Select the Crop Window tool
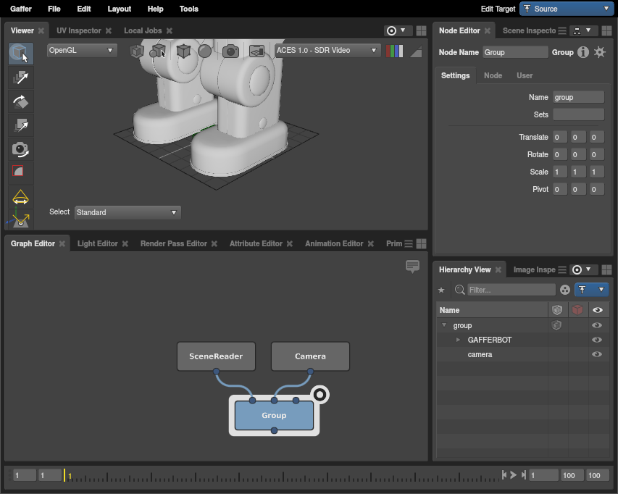The width and height of the screenshot is (618, 494). [x=20, y=172]
